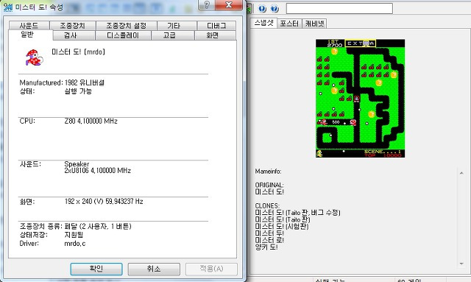The image size is (471, 282).
Task: Click clone entry '미스터 도! (시험판)'
Action: [282, 226]
